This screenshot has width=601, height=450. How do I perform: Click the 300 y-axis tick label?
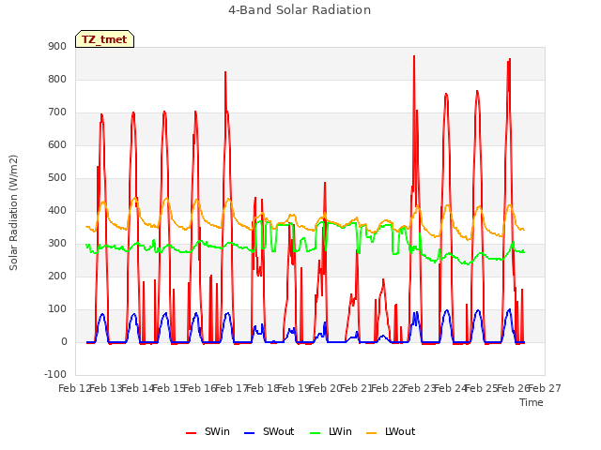(x=57, y=244)
